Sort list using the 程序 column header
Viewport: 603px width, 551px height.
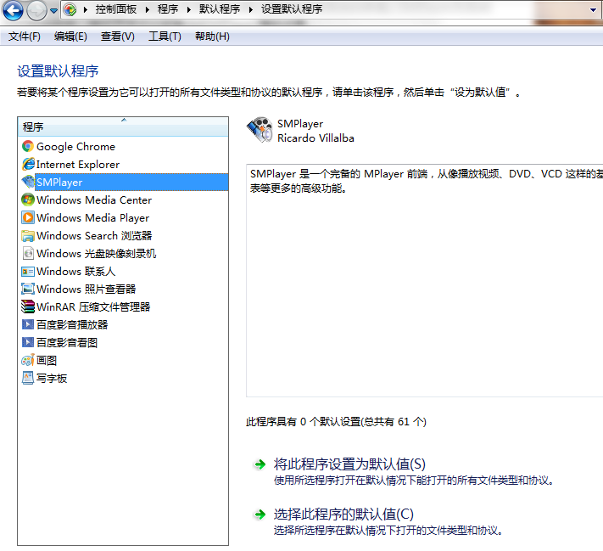[123, 127]
